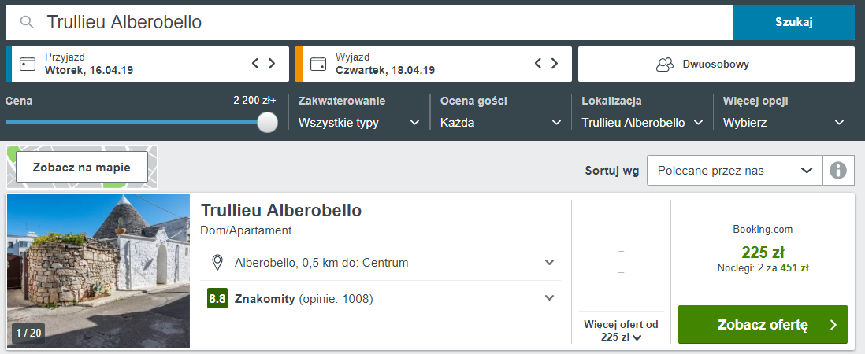Viewport: 865px width, 354px height.
Task: Click the Cena price slider handle
Action: pos(268,122)
